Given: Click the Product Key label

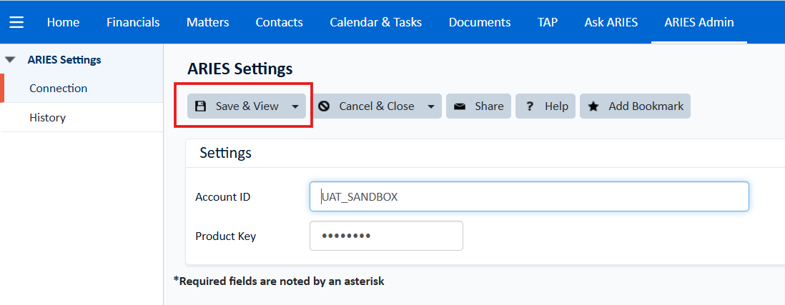Looking at the screenshot, I should pyautogui.click(x=226, y=236).
